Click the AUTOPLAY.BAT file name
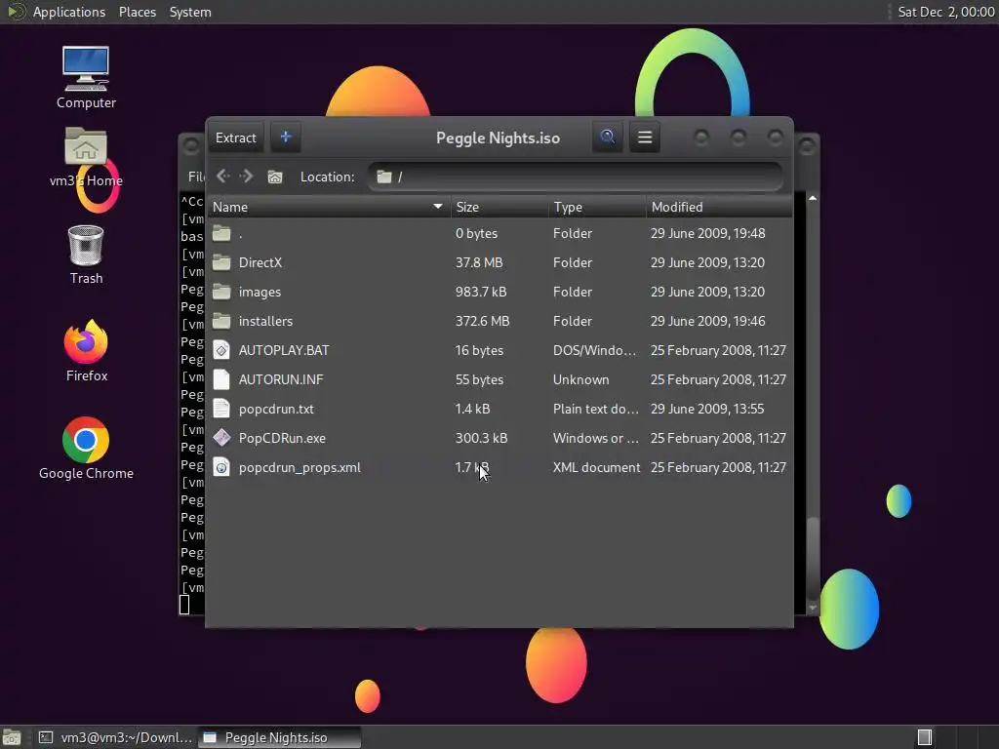999x749 pixels. [x=284, y=350]
